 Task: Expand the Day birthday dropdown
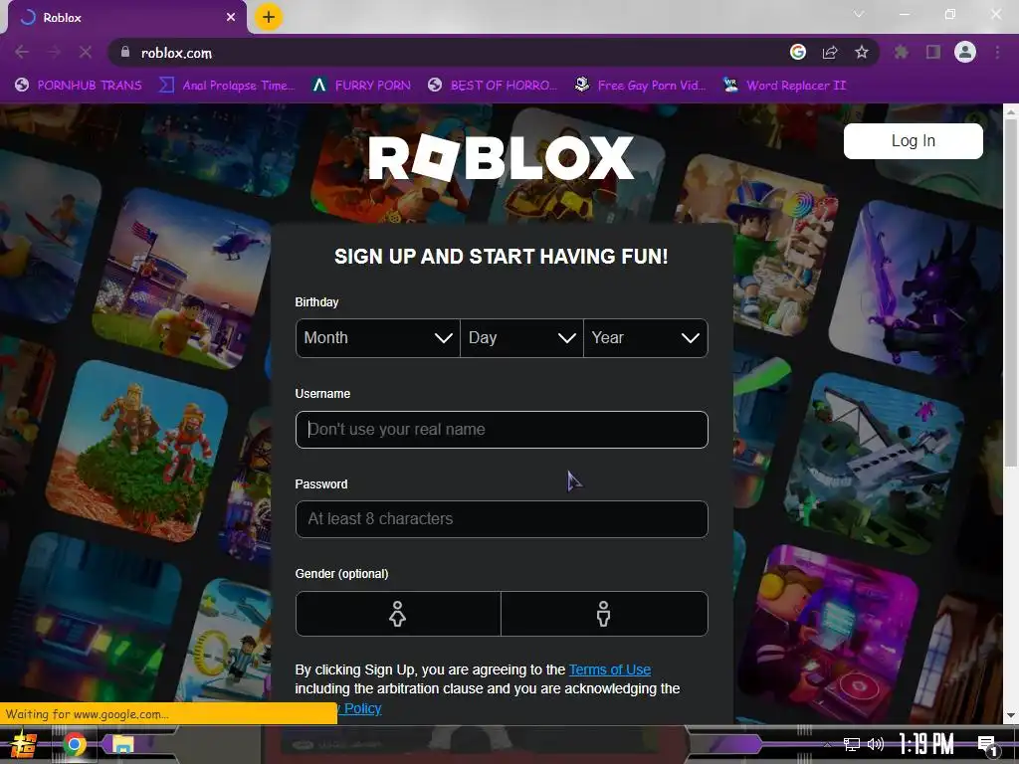521,338
